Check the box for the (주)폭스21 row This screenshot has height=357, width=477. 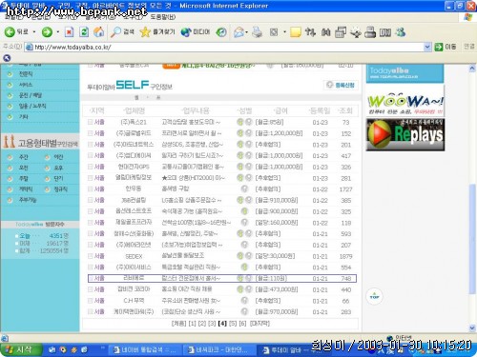90,122
